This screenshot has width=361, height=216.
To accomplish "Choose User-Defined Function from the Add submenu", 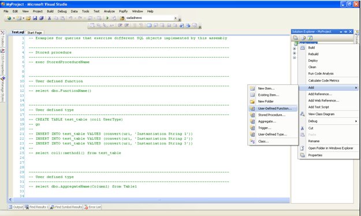I will pos(273,109).
